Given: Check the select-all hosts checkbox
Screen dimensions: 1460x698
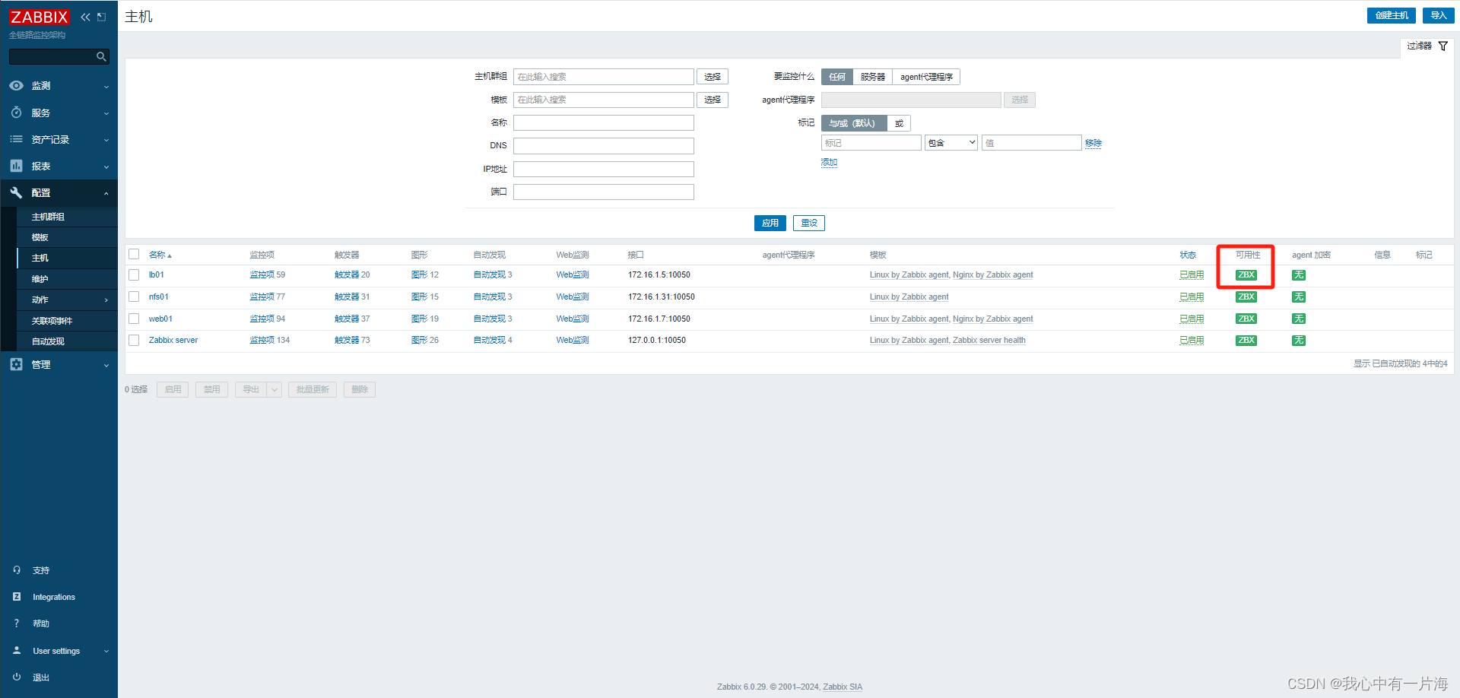Looking at the screenshot, I should click(134, 254).
